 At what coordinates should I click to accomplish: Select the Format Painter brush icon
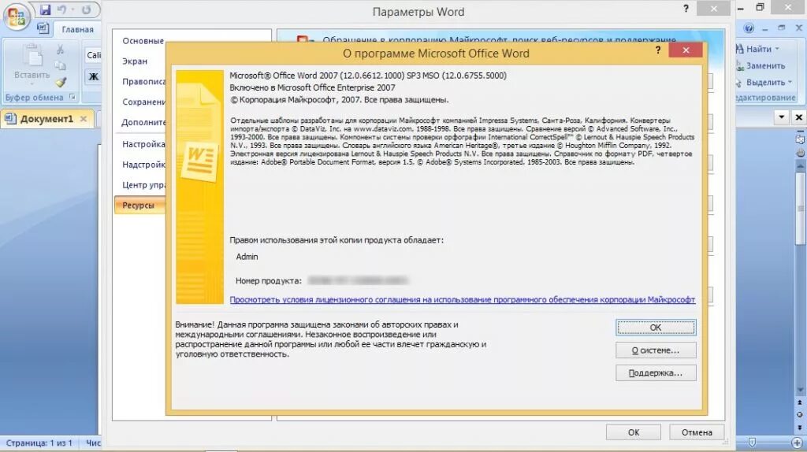tap(61, 82)
